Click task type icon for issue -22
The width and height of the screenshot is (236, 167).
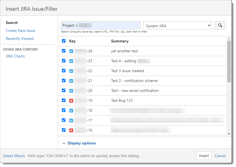[71, 71]
